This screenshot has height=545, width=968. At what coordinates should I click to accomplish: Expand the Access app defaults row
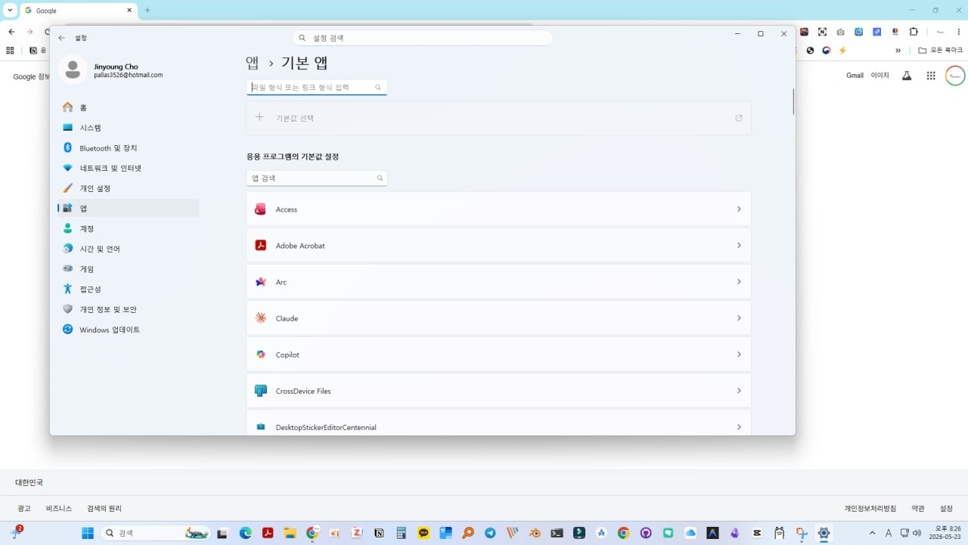[x=498, y=209]
